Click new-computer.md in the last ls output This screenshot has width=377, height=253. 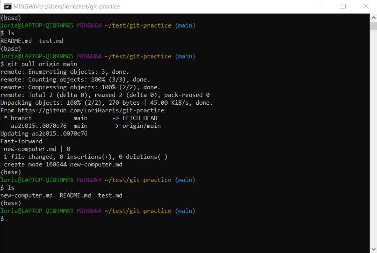point(27,195)
